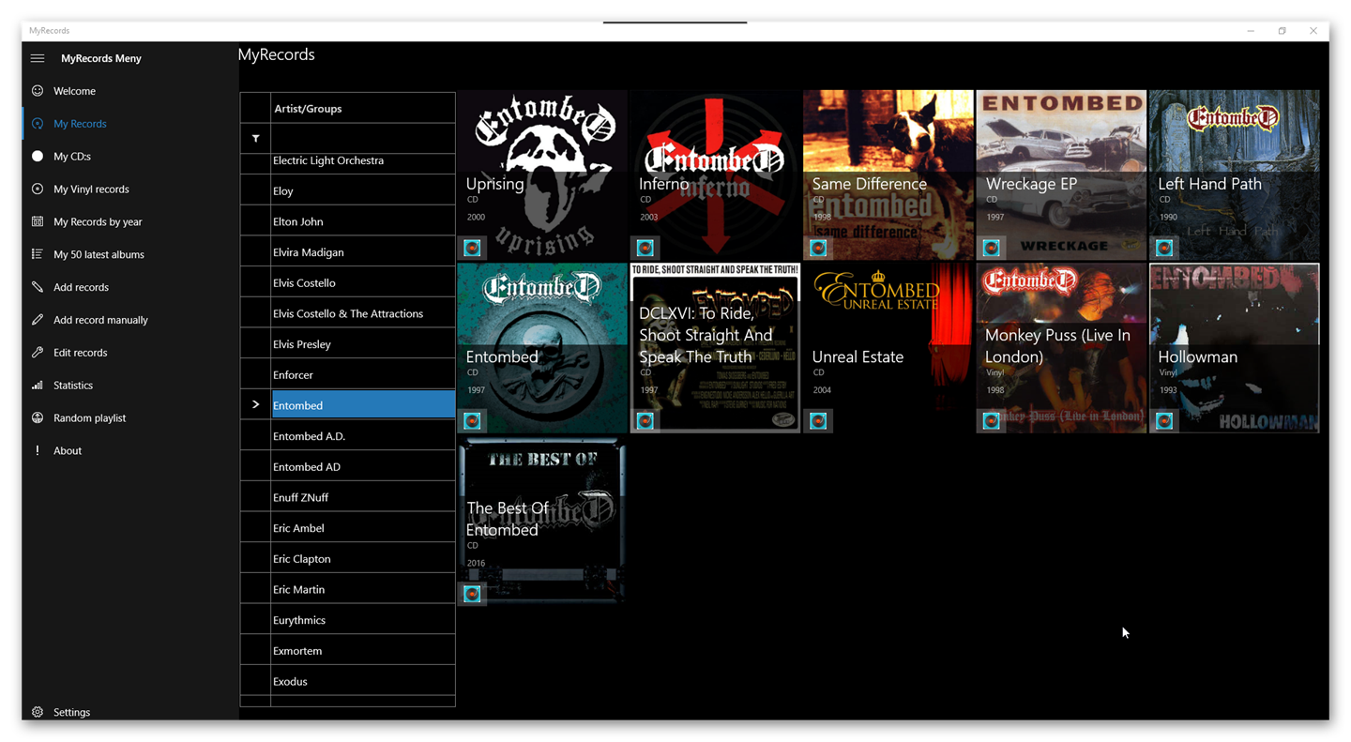
Task: Click the Settings gear icon
Action: click(38, 712)
